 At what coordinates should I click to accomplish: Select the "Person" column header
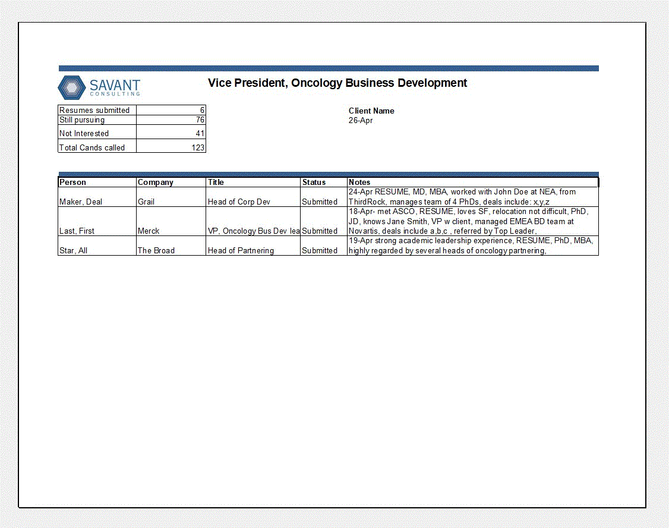pyautogui.click(x=97, y=183)
